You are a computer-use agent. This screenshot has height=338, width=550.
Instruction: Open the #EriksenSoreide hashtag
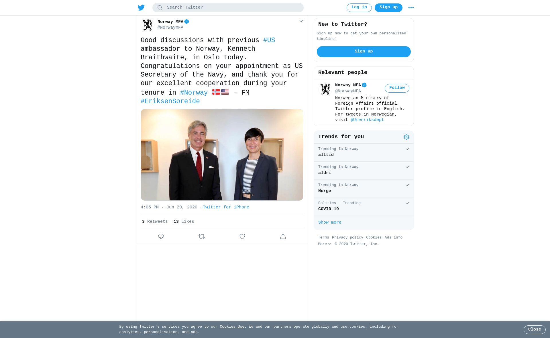pos(170,101)
